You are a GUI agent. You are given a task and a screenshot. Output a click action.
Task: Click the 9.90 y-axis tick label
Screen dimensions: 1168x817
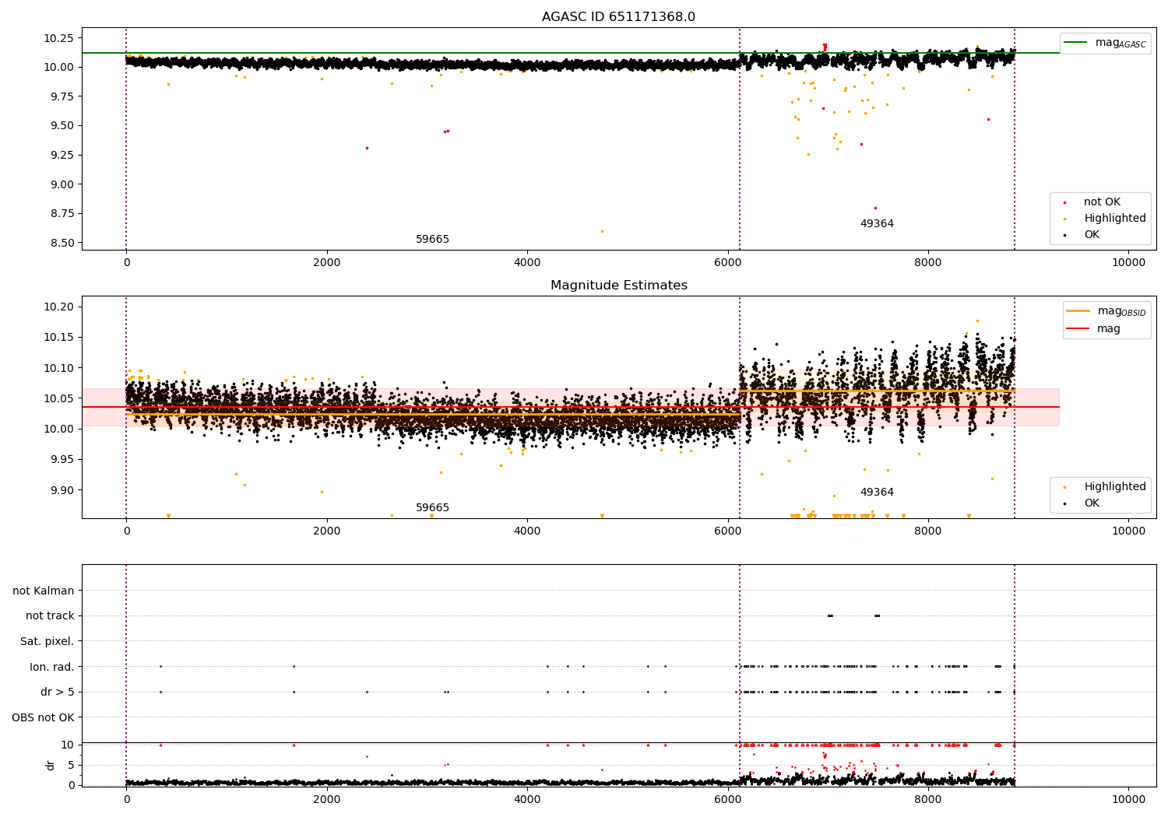click(x=62, y=490)
